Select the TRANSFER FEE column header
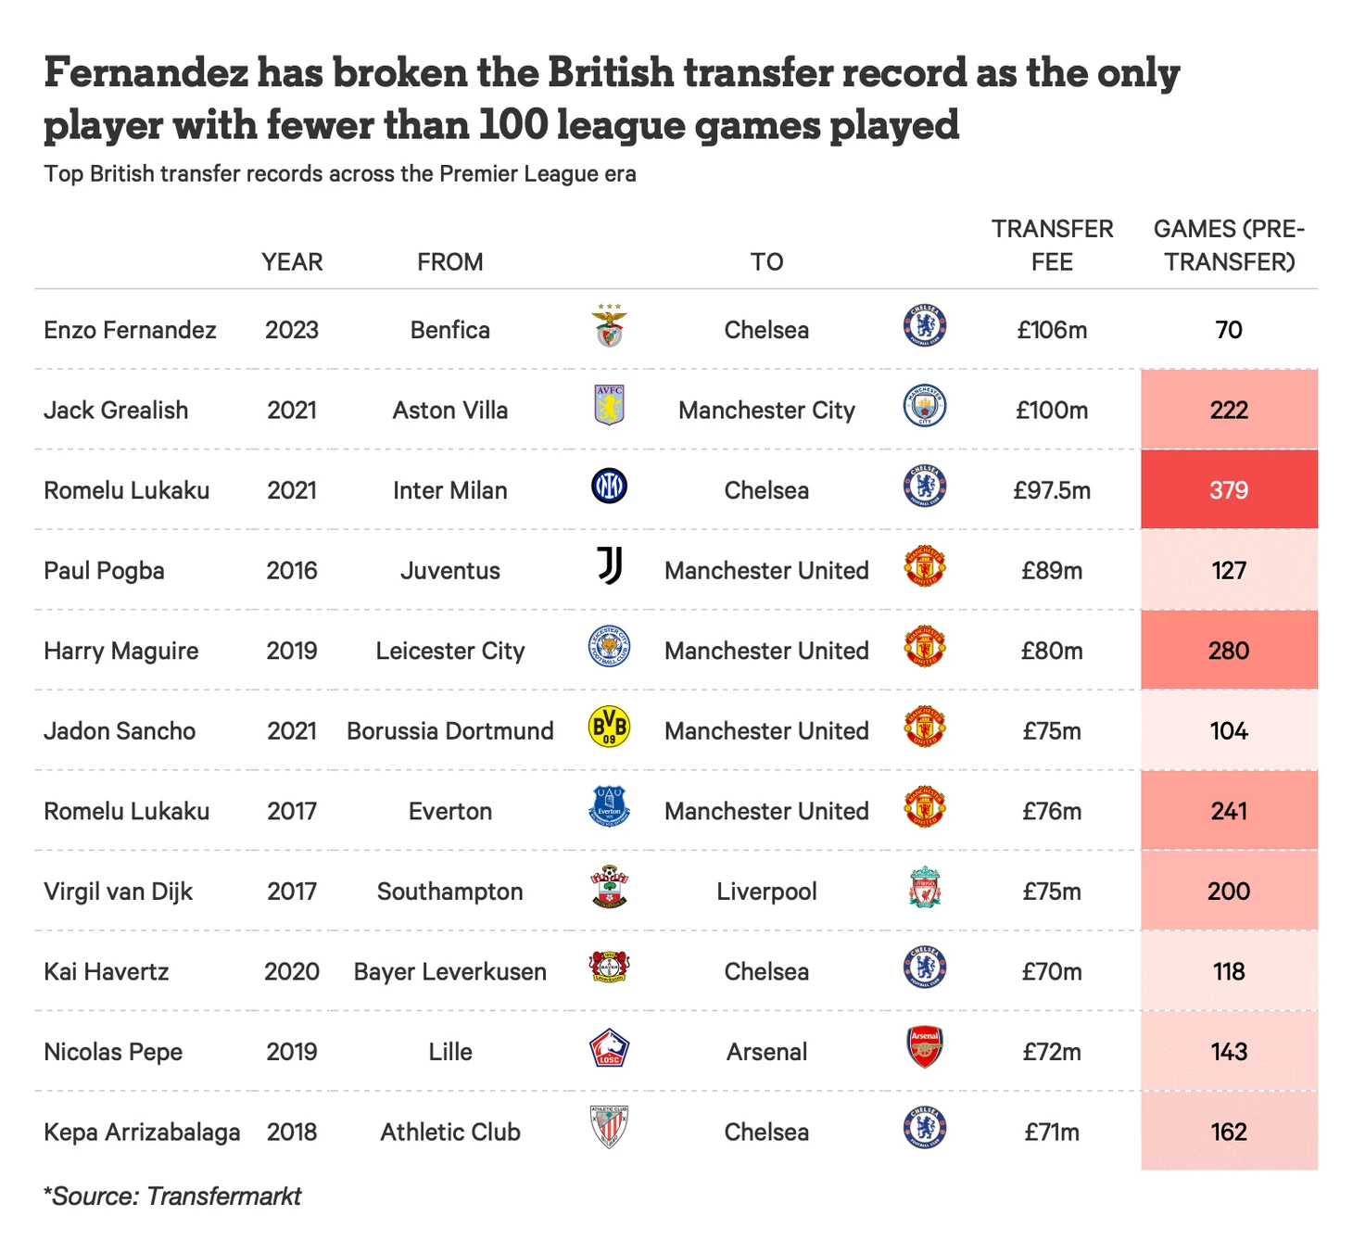1353x1253 pixels. (x=1052, y=246)
